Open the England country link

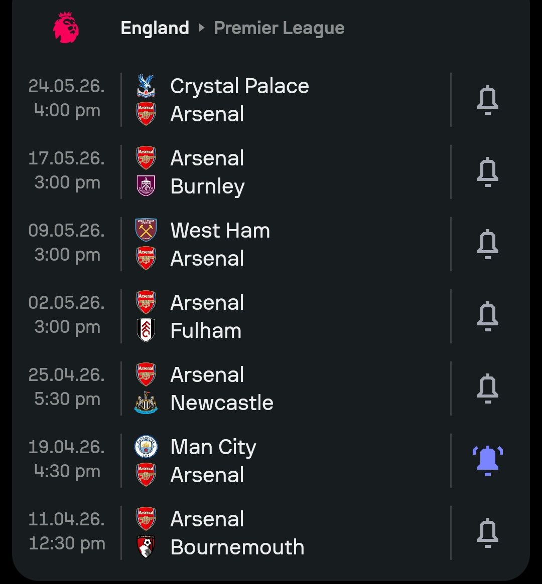[x=155, y=28]
